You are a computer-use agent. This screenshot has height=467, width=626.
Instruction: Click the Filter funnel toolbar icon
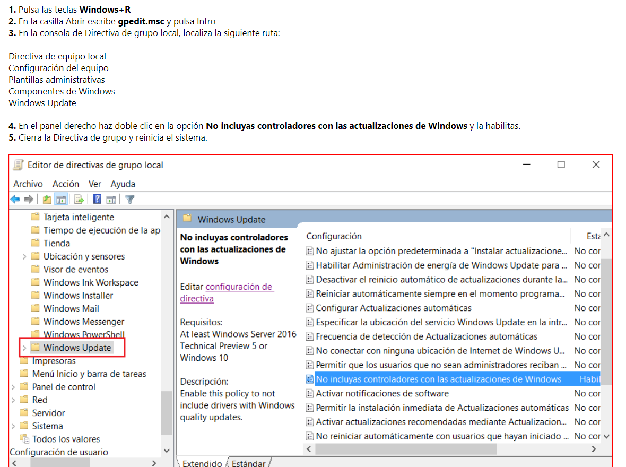click(x=130, y=199)
